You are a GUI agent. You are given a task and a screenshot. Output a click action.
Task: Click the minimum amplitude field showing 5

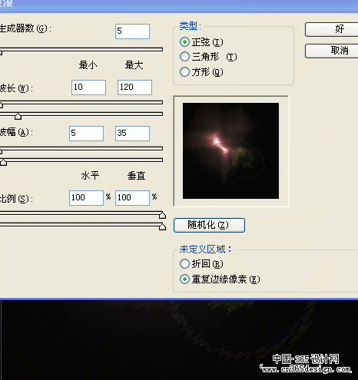[86, 134]
